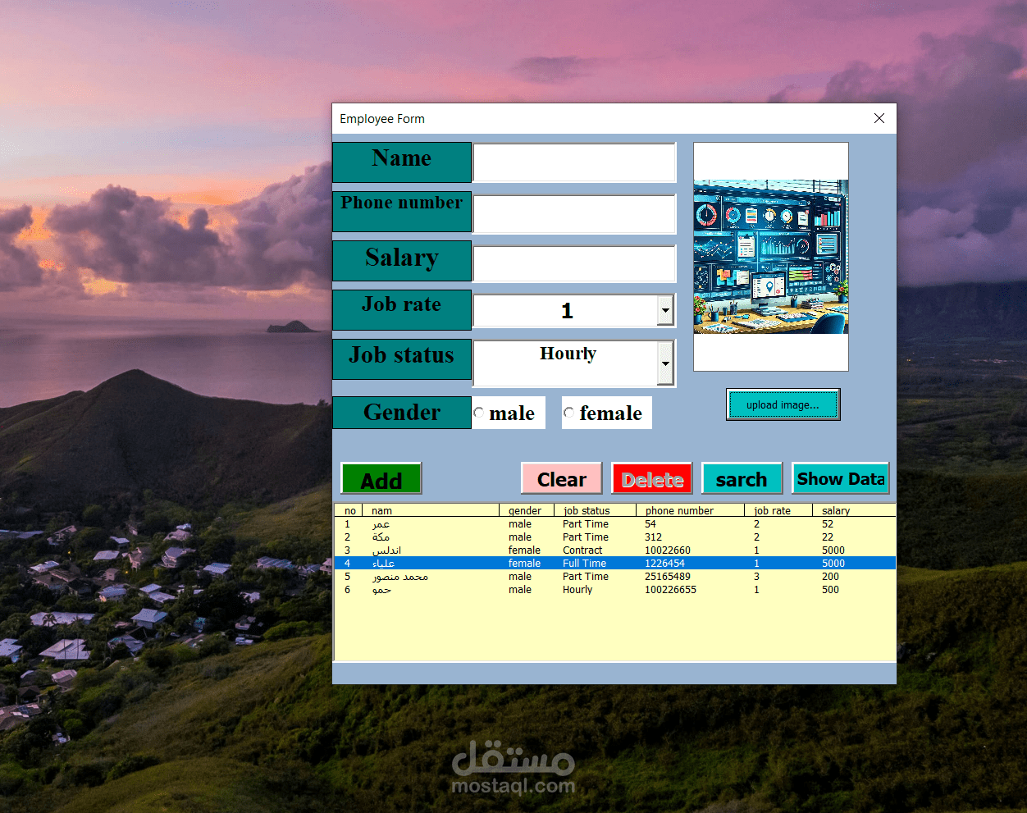The image size is (1027, 813).
Task: Click the Phone number label
Action: click(x=402, y=212)
